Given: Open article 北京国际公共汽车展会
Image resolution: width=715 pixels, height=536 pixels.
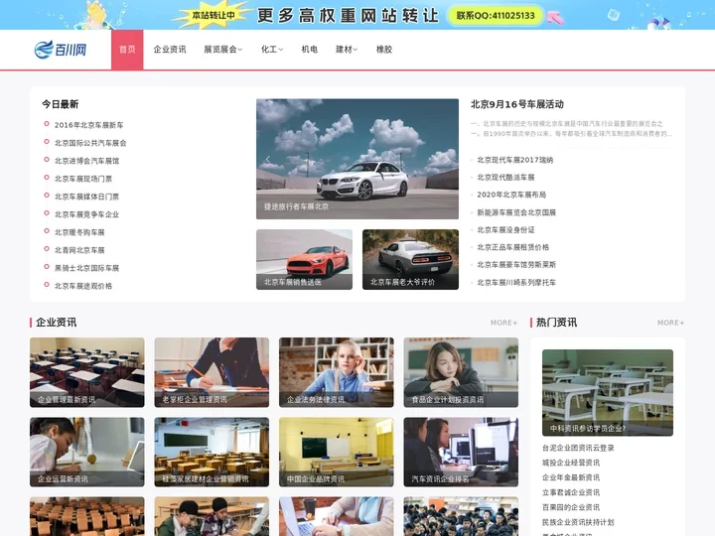Looking at the screenshot, I should click(90, 143).
